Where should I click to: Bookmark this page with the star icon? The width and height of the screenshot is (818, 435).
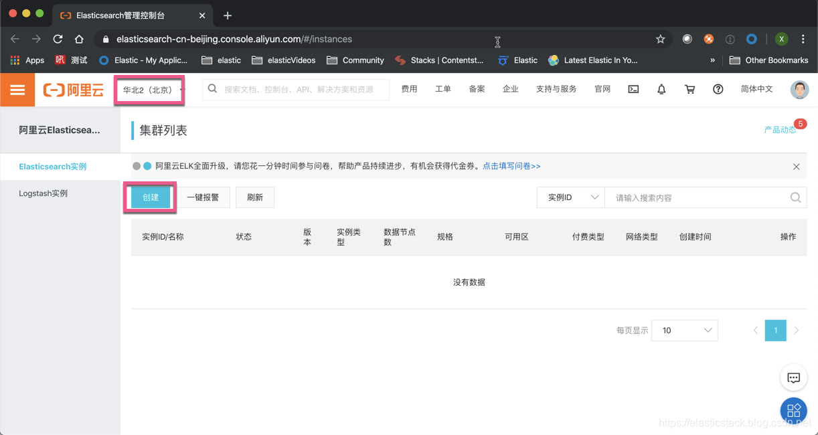(x=660, y=39)
